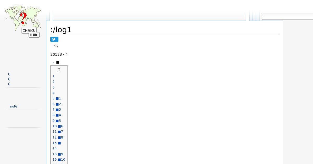The image size is (313, 164).
Task: Open the note link in sidebar
Action: coord(14,106)
